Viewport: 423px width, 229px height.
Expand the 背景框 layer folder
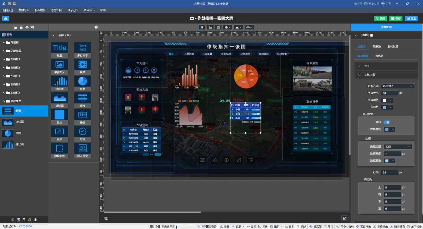tap(4, 42)
